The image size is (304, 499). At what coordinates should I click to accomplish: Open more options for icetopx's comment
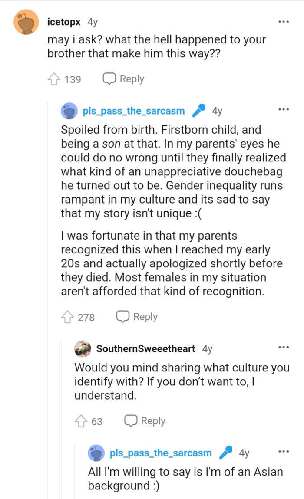pos(284,21)
